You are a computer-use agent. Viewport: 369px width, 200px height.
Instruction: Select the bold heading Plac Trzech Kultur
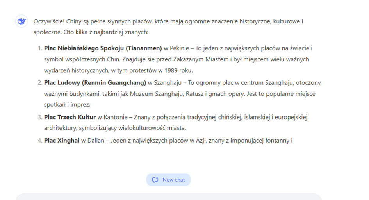70,117
